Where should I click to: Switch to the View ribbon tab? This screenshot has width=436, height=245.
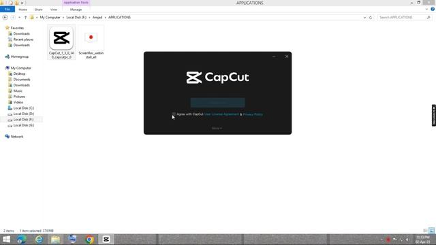pyautogui.click(x=54, y=10)
